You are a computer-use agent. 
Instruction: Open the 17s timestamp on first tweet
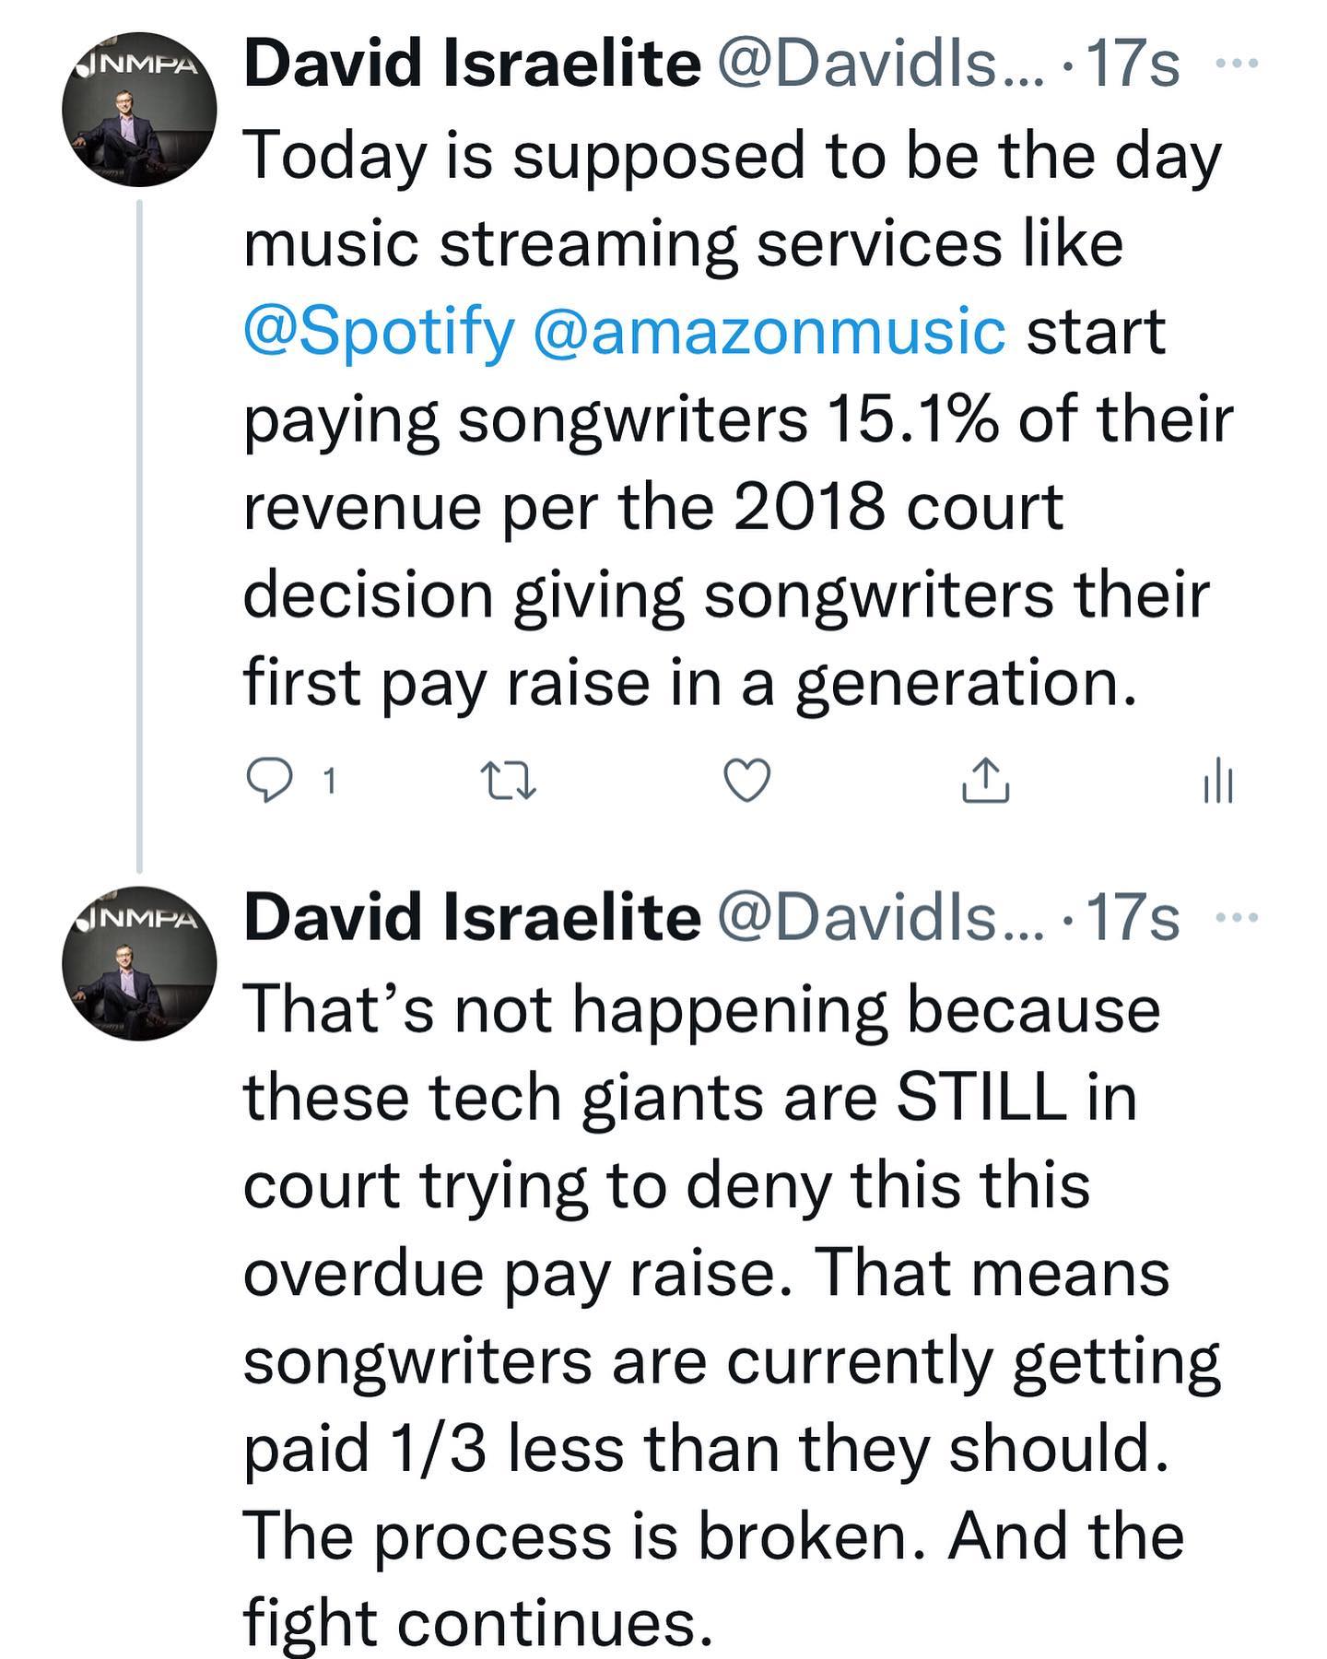(x=1133, y=66)
